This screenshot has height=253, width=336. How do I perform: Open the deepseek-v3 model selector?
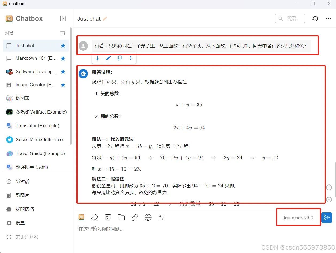pyautogui.click(x=298, y=217)
